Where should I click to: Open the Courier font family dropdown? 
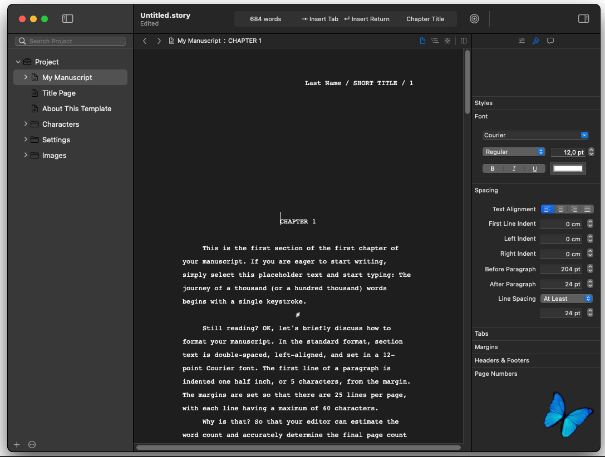tap(535, 135)
